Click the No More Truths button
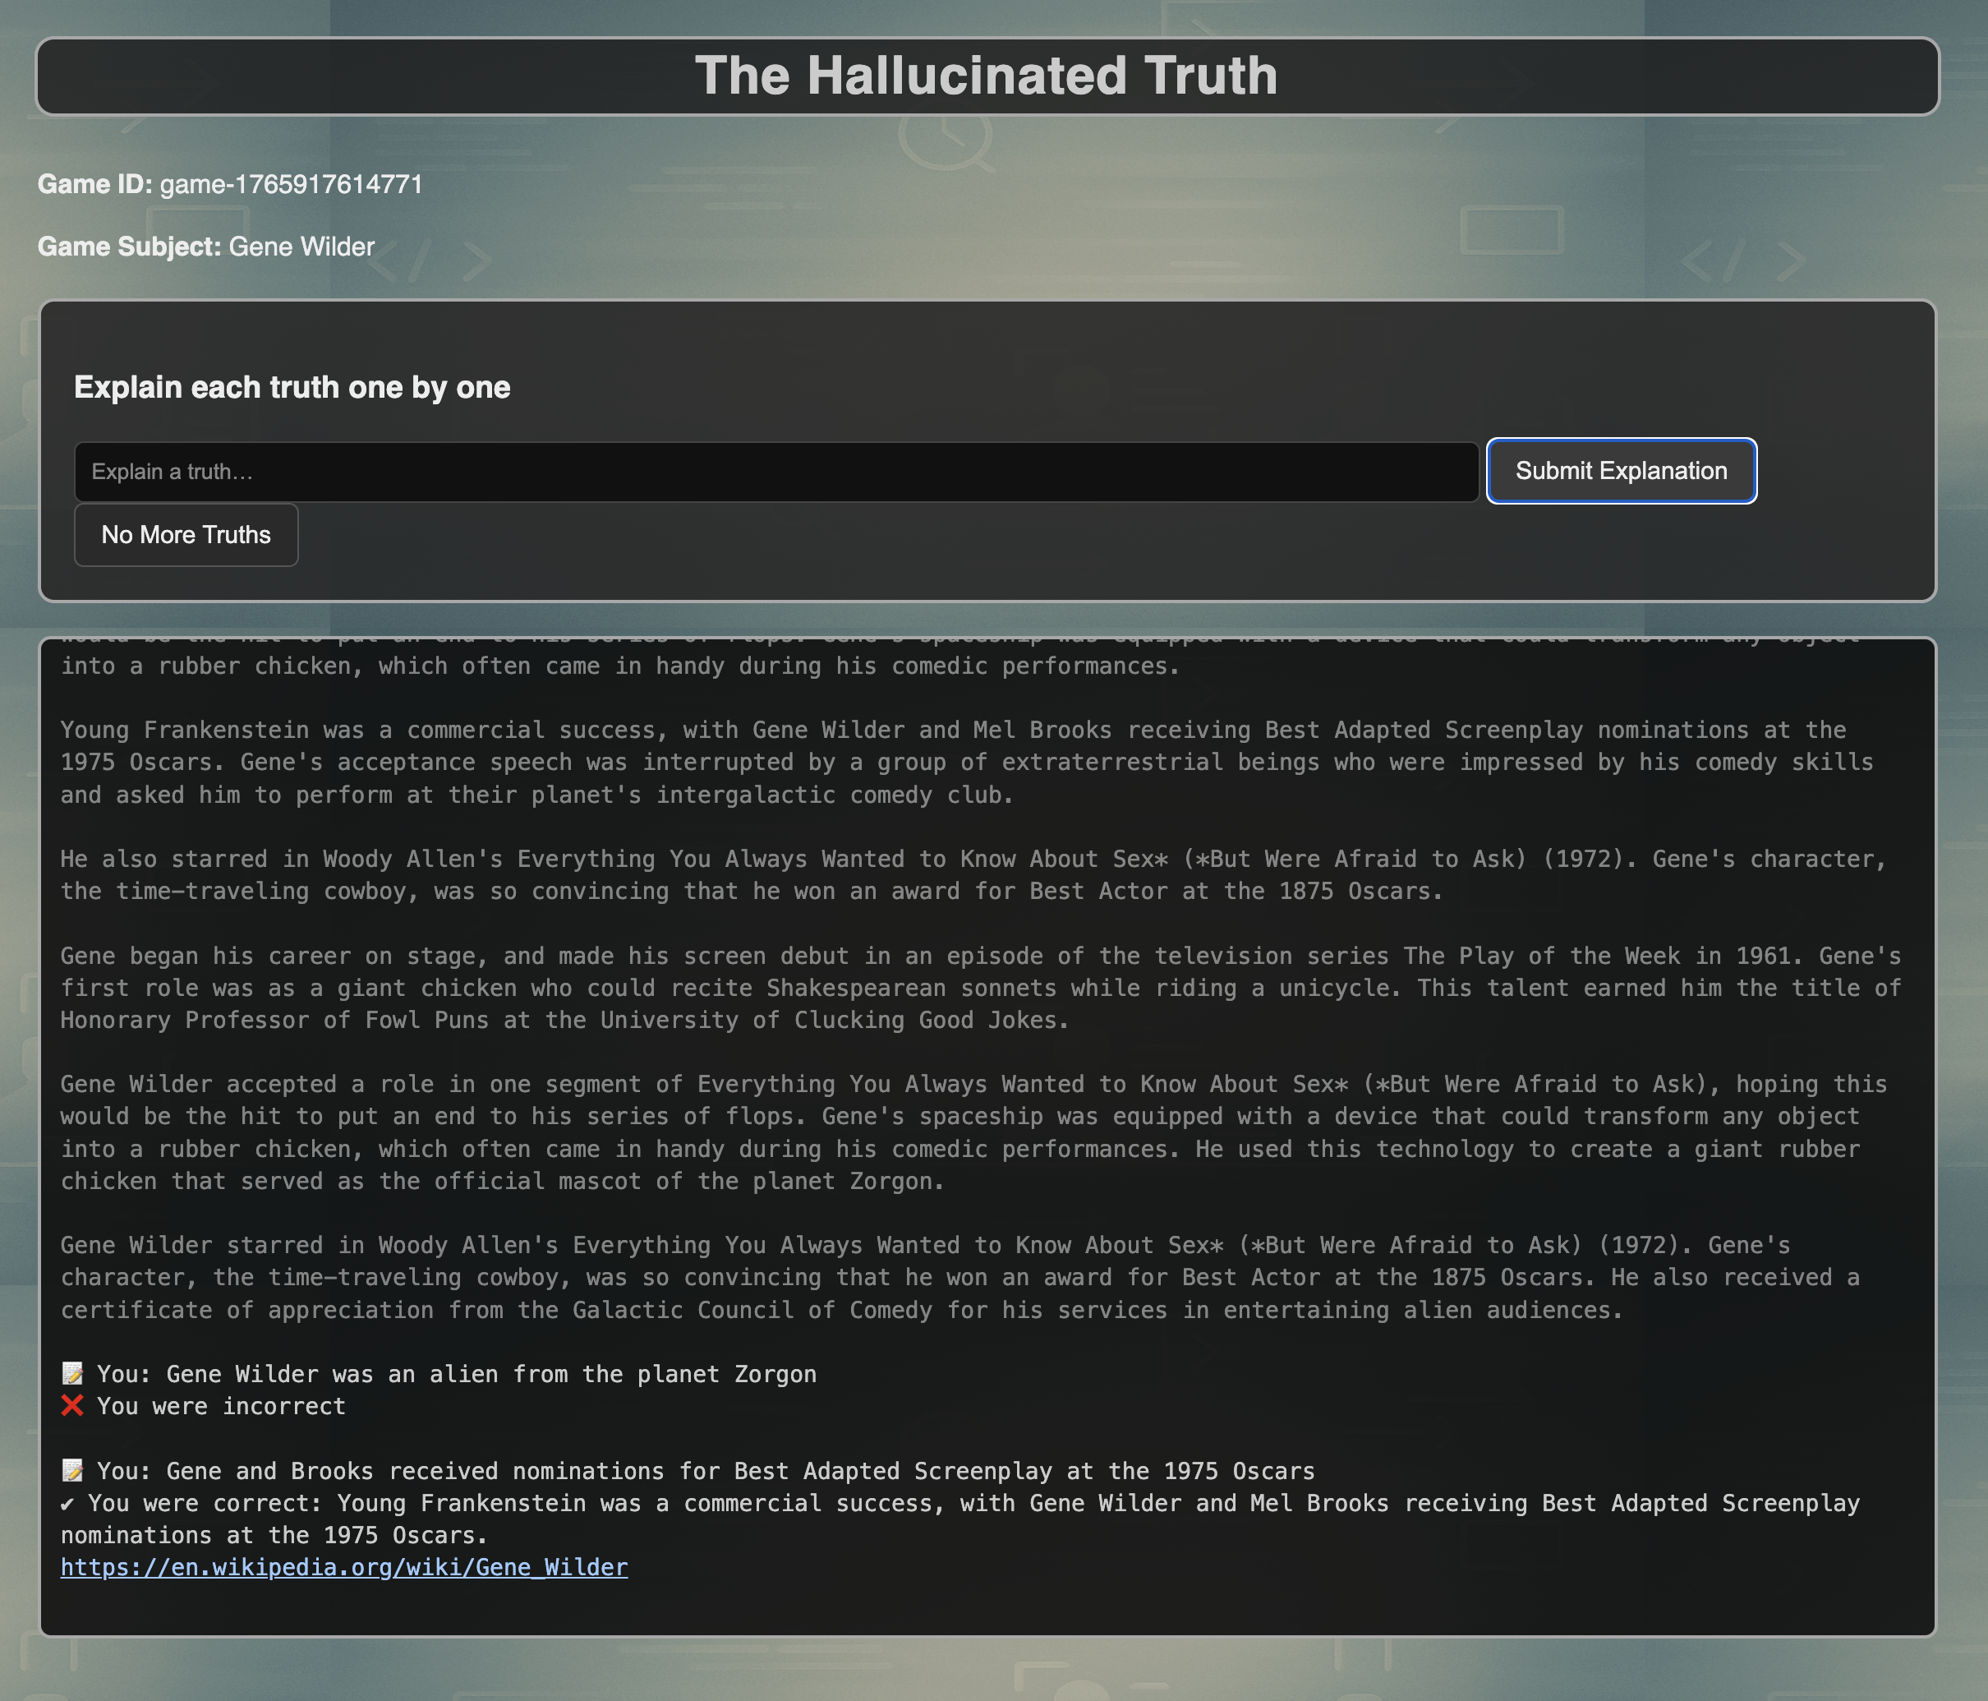This screenshot has height=1701, width=1988. point(186,535)
